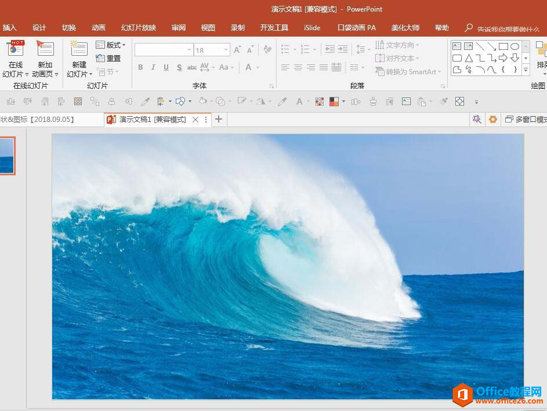Image resolution: width=547 pixels, height=411 pixels.
Task: Open the 审阅 Review tab
Action: pos(179,28)
